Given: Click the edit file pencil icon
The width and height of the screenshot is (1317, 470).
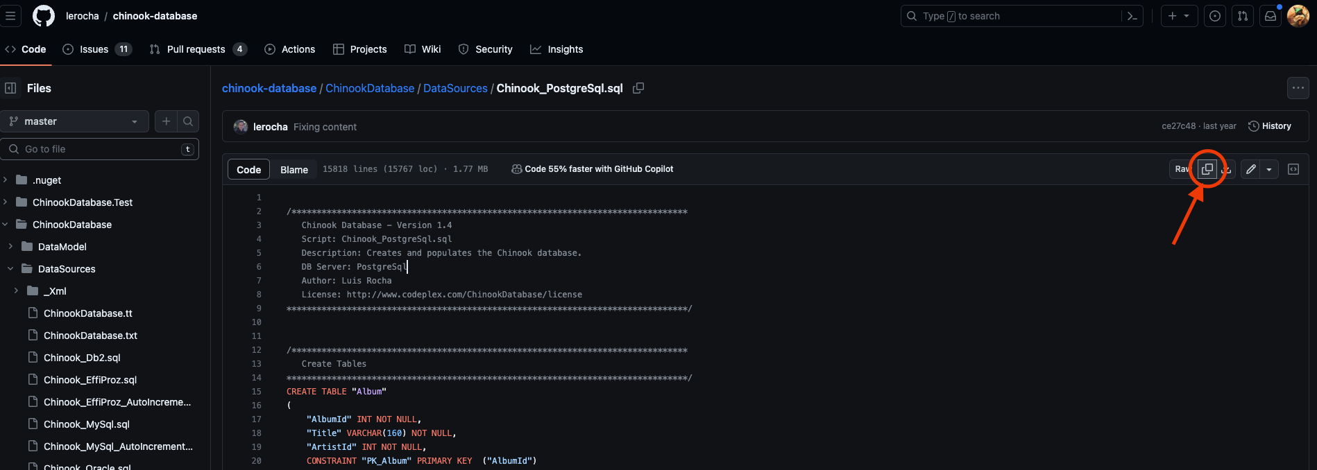Looking at the screenshot, I should coord(1250,169).
